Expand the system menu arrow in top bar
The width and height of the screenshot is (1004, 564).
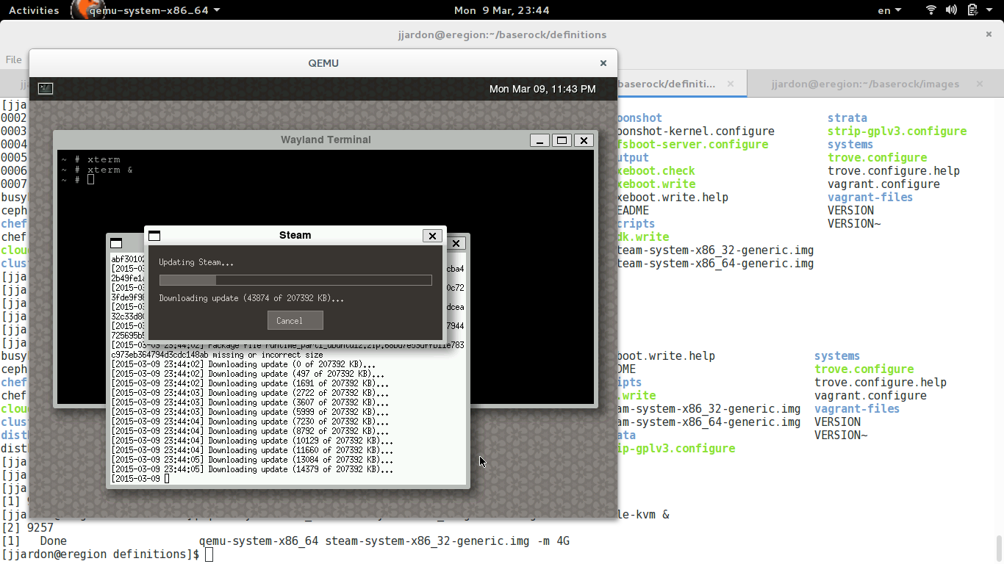click(x=989, y=10)
